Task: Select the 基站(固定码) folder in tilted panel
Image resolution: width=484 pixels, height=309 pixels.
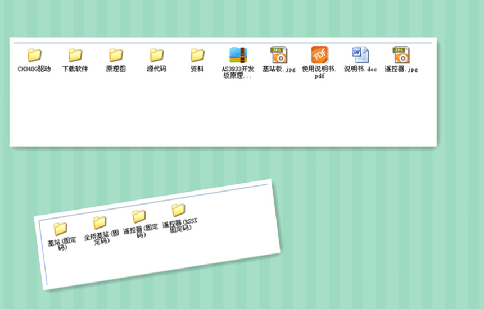Action: coord(60,229)
